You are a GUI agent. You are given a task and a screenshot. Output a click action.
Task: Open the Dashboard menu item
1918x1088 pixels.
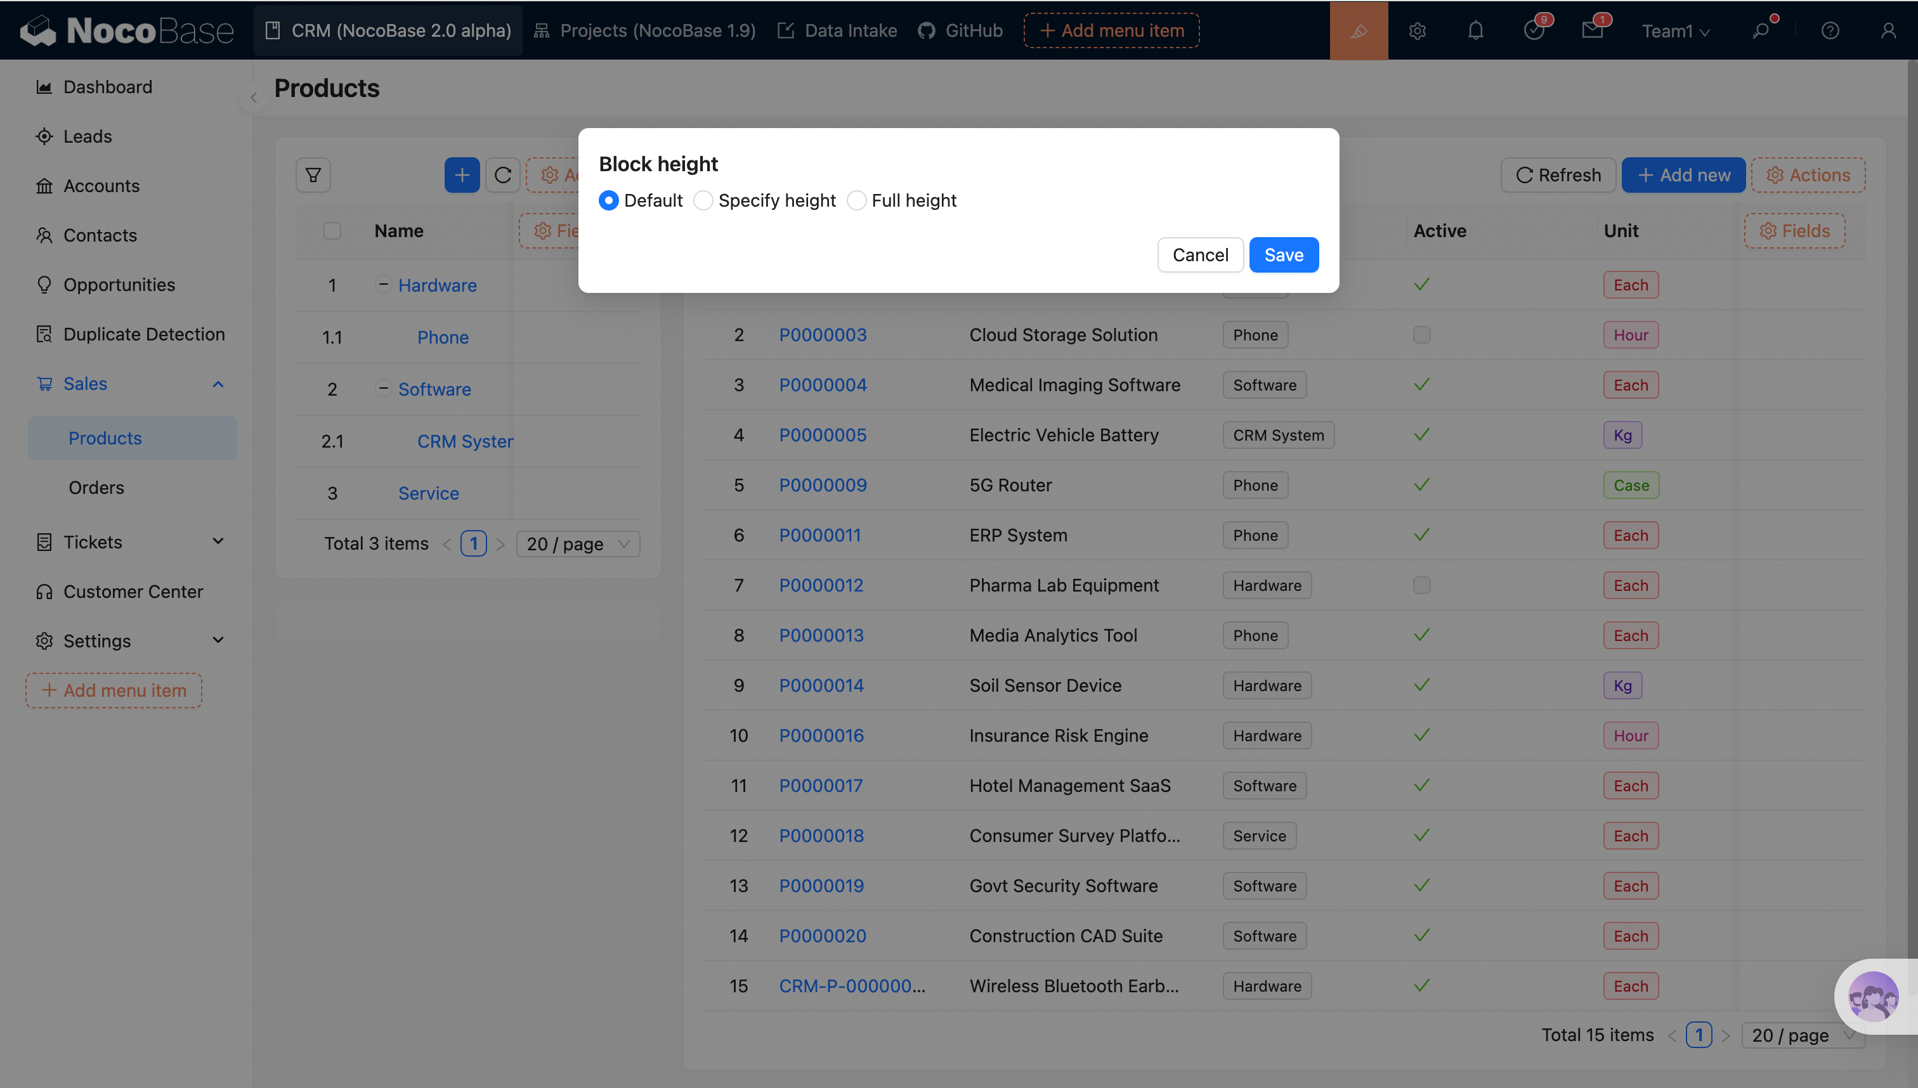pyautogui.click(x=108, y=87)
